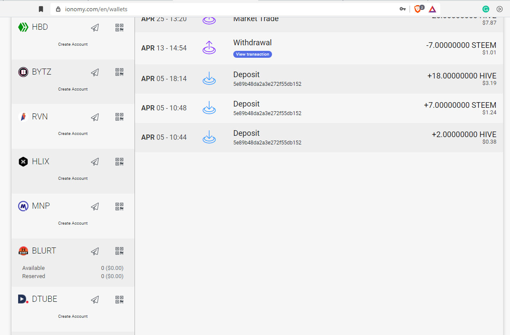
Task: Open the MNP send paper-plane icon
Action: point(95,207)
